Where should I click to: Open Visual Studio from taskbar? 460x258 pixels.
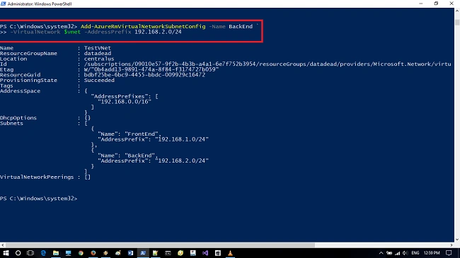205,253
